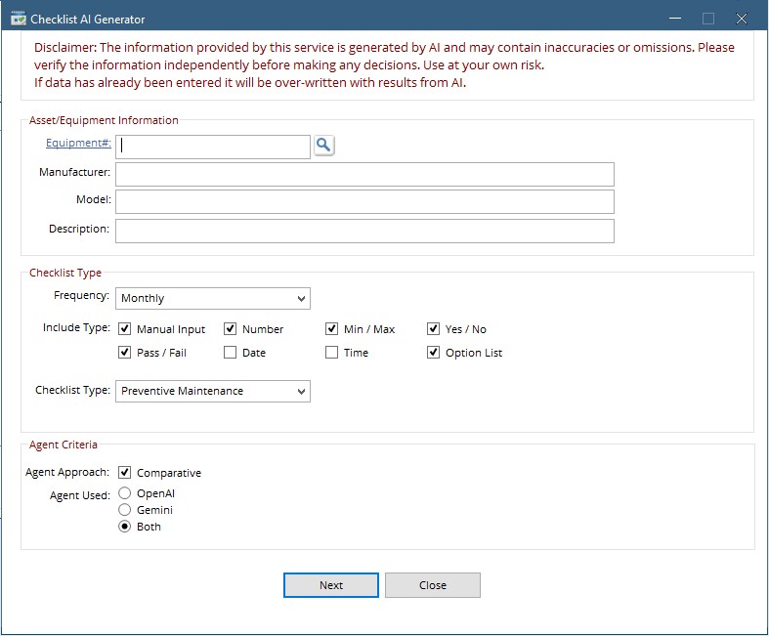Toggle the Min / Max checkbox
The width and height of the screenshot is (769, 636).
pyautogui.click(x=331, y=328)
